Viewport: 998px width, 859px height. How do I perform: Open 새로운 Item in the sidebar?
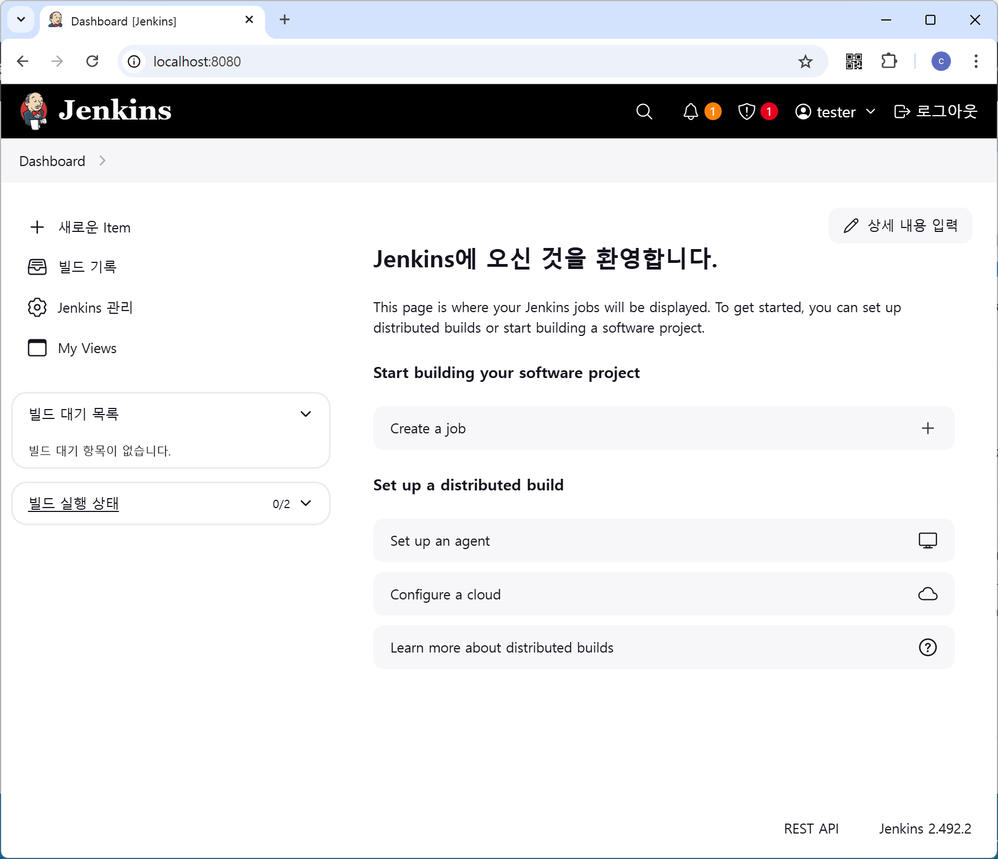click(80, 227)
